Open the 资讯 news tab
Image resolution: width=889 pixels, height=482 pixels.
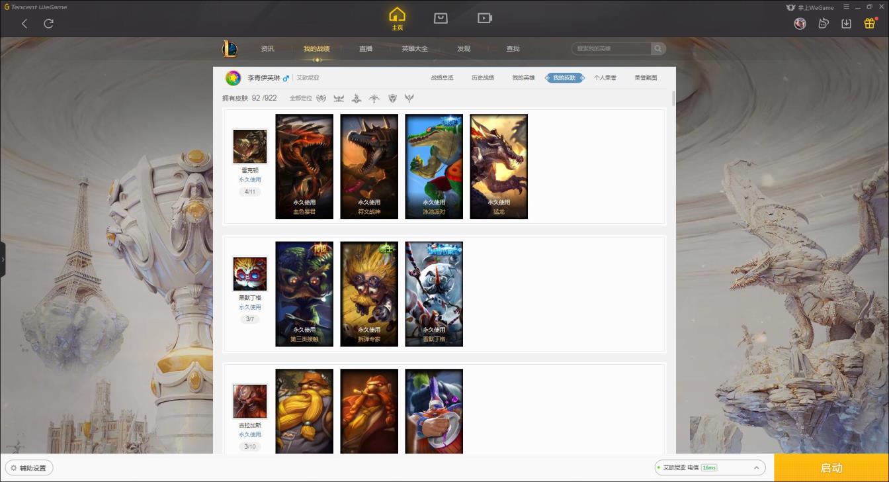pyautogui.click(x=267, y=49)
